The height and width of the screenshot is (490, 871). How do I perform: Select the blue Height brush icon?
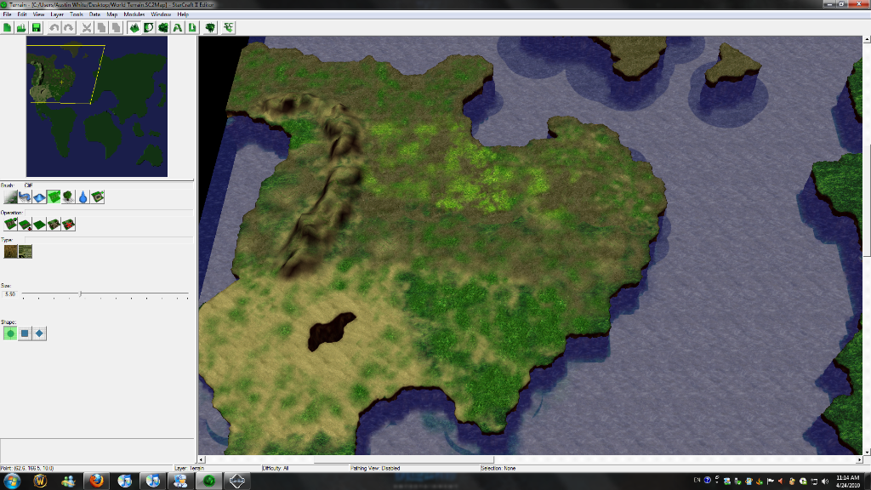[x=39, y=197]
